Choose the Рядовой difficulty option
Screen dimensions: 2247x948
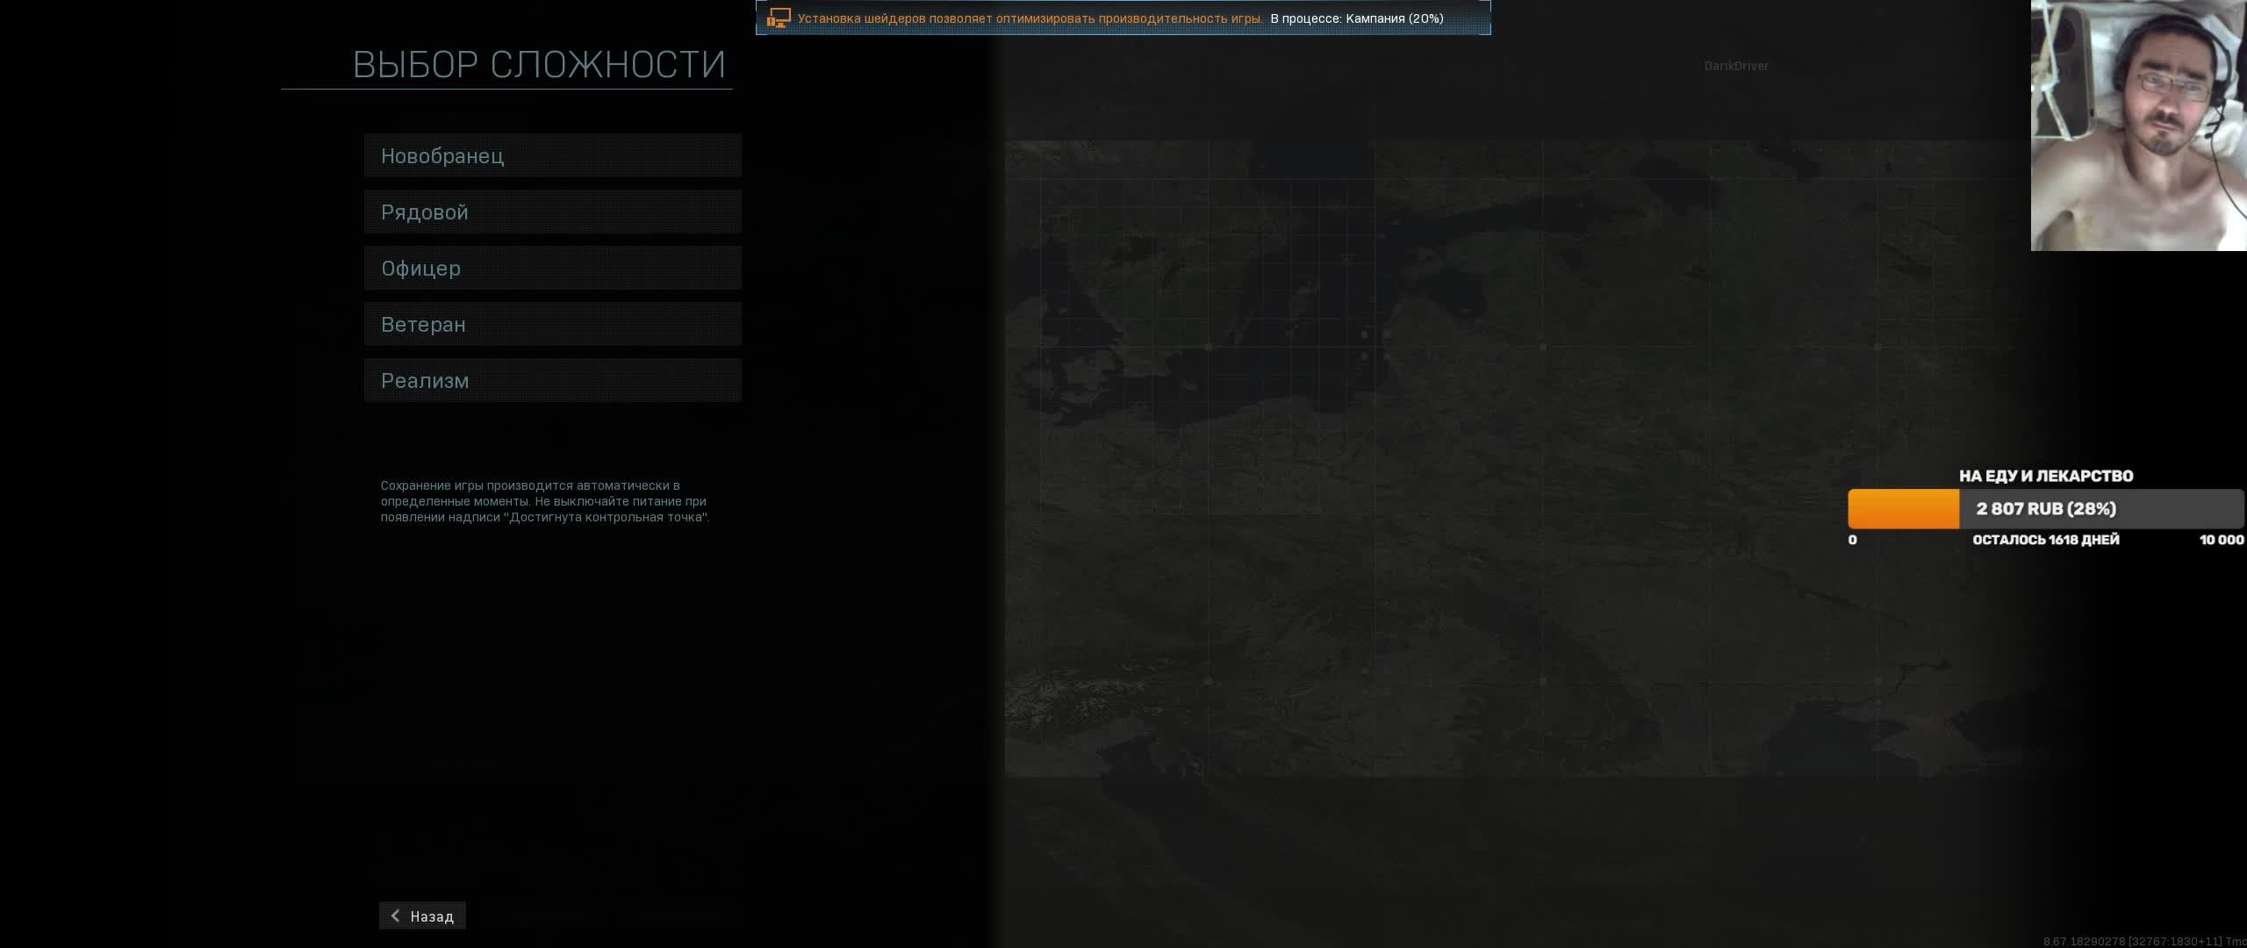tap(552, 212)
